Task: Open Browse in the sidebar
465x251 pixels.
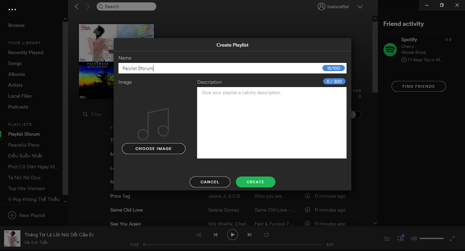Action: click(16, 25)
